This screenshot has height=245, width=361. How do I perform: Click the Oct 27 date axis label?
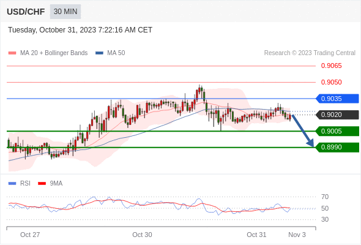point(30,235)
